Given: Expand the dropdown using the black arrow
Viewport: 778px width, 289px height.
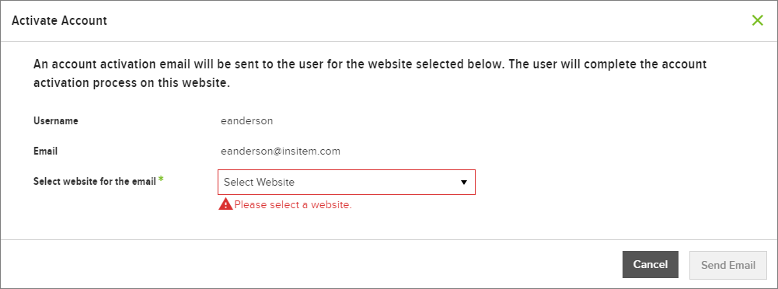Looking at the screenshot, I should (464, 183).
